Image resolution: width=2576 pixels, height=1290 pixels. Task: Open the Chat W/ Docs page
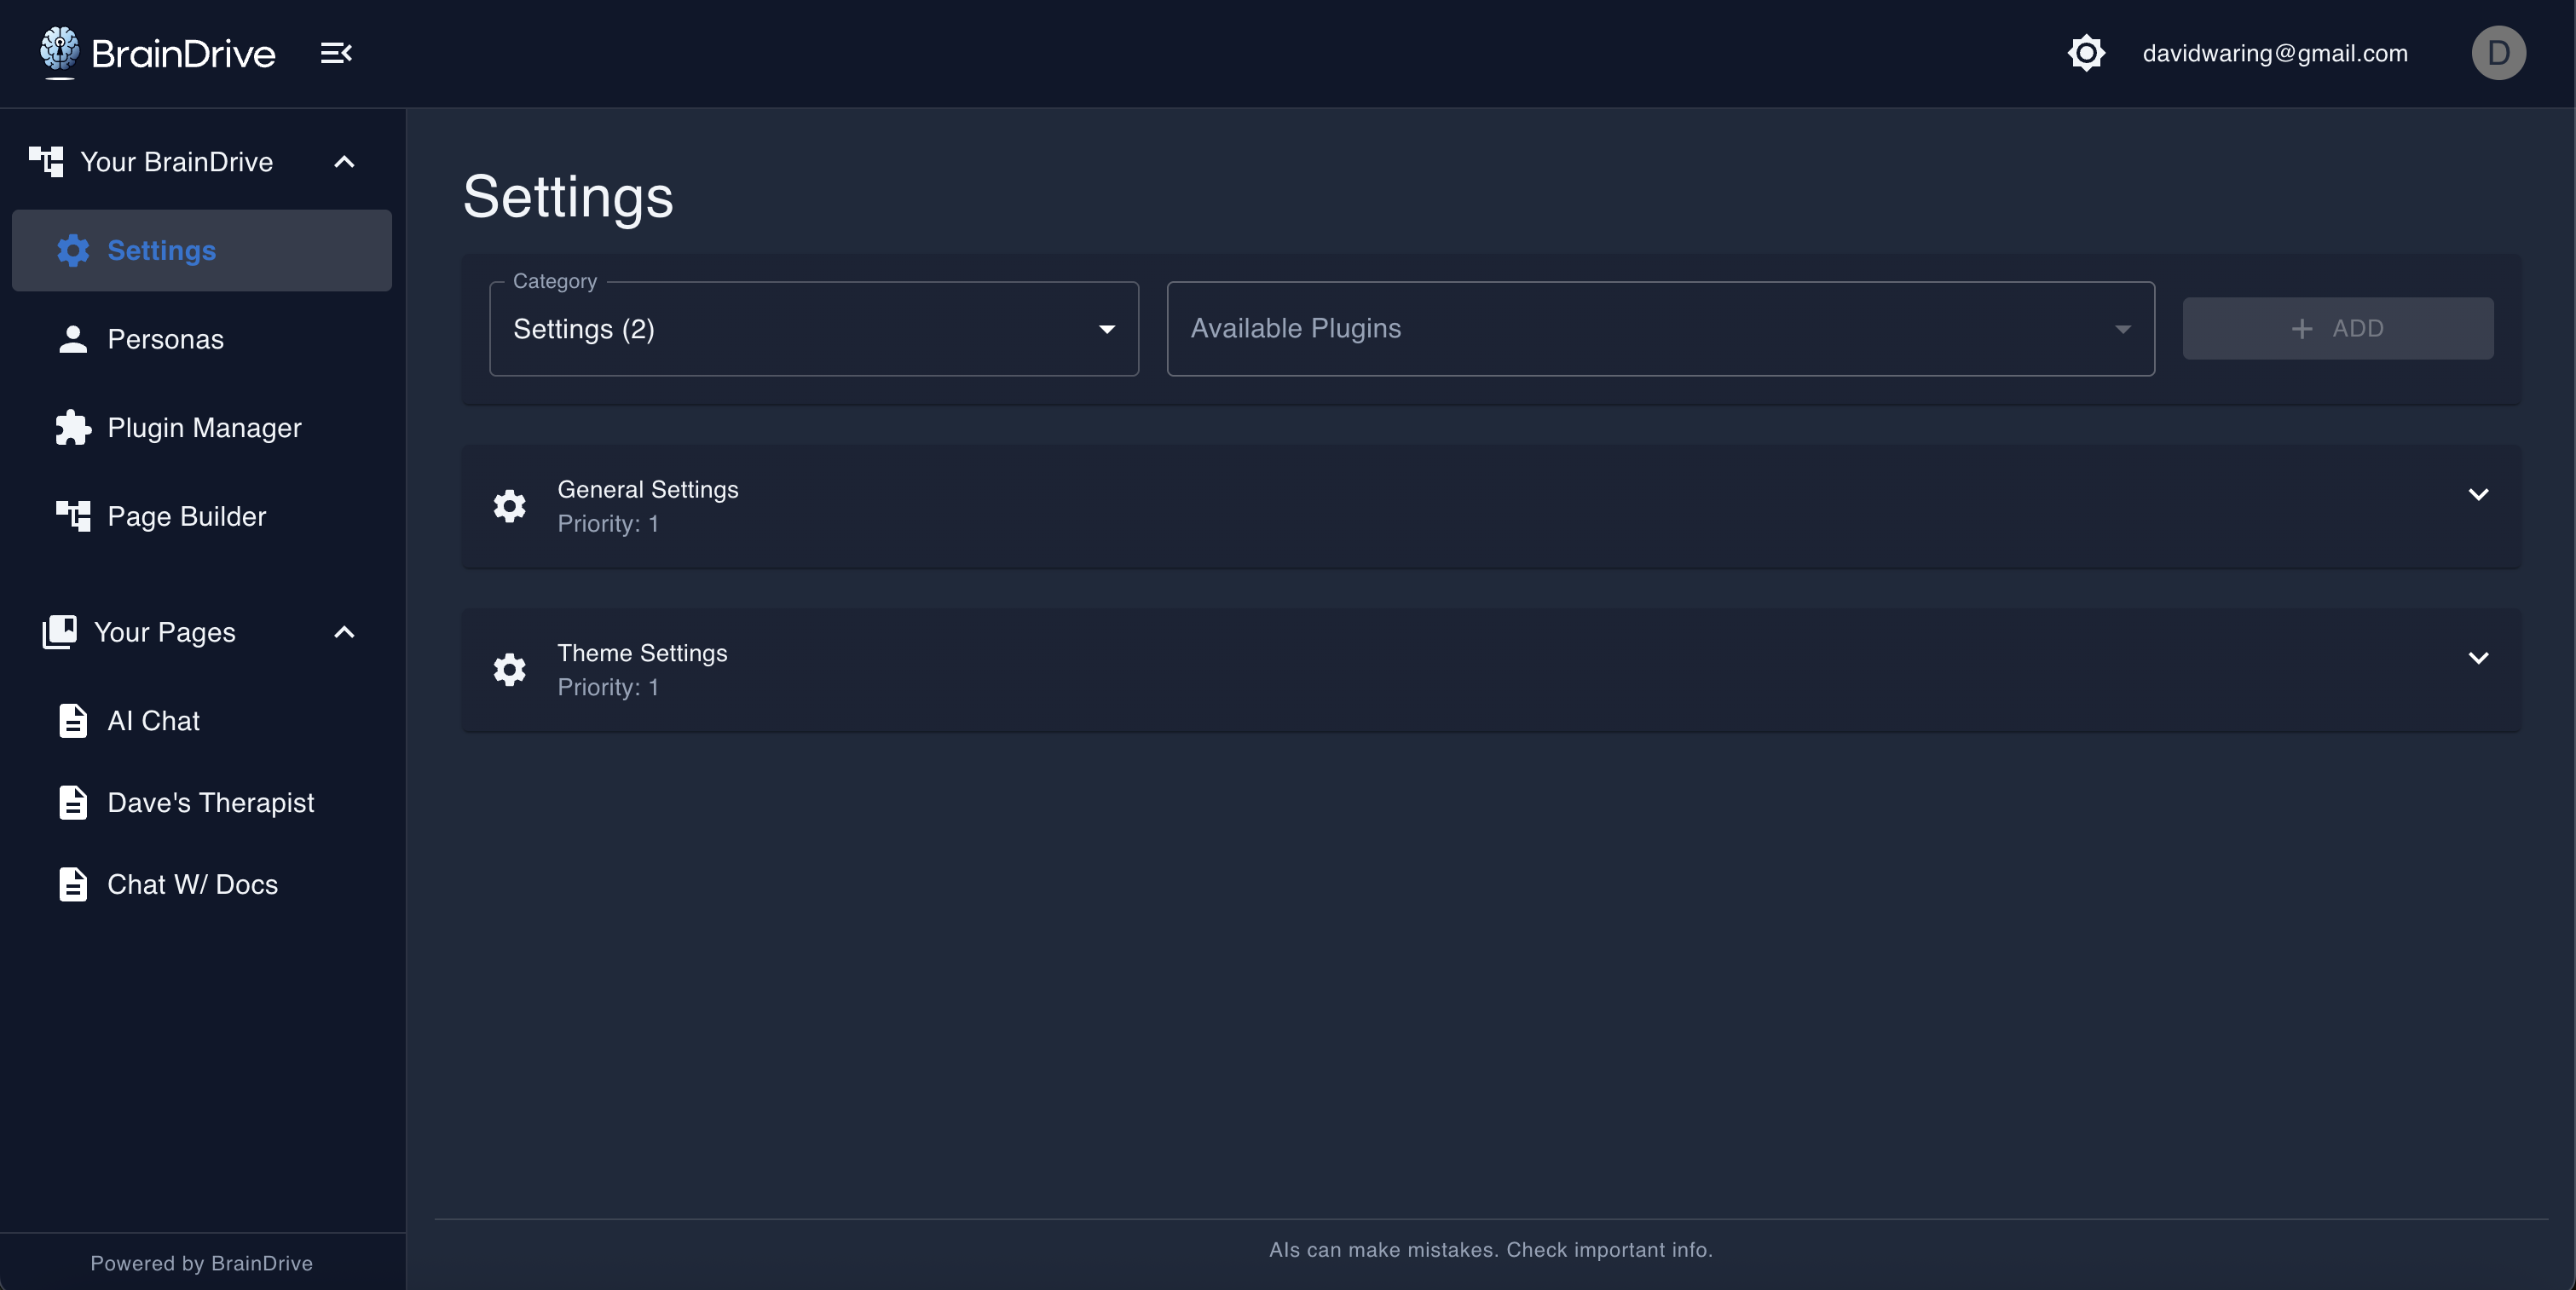[x=192, y=884]
